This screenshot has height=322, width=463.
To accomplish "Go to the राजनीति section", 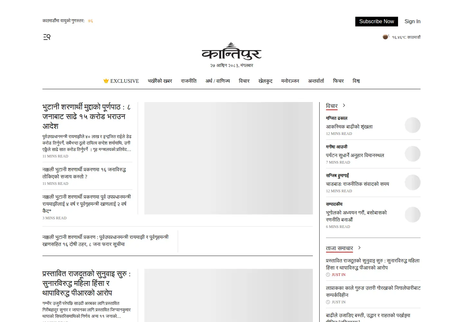I will (x=189, y=81).
